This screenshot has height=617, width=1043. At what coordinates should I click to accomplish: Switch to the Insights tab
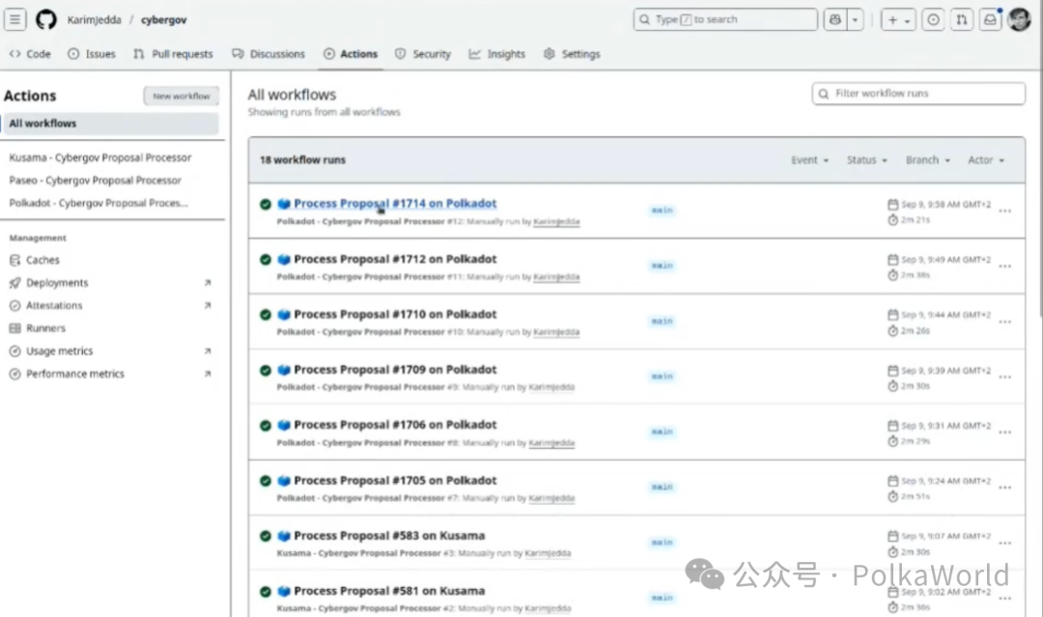(x=497, y=54)
